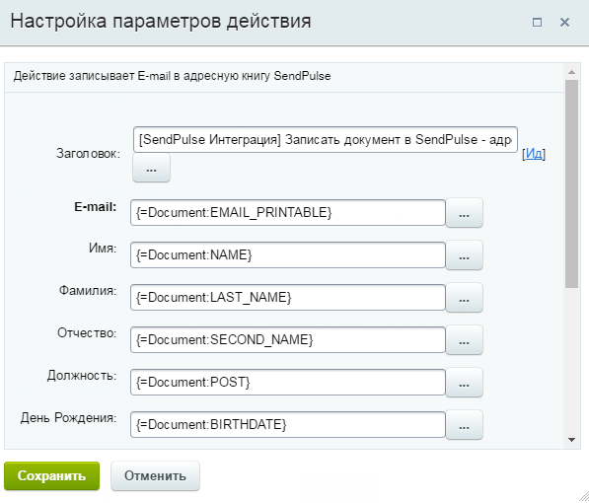
Task: Click the Имя label
Action: click(103, 249)
